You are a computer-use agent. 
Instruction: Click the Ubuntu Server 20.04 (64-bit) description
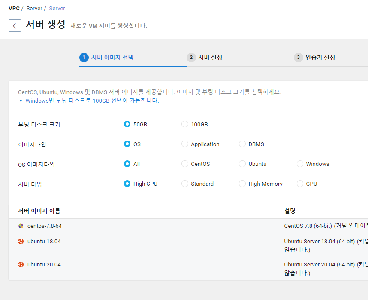pyautogui.click(x=326, y=269)
